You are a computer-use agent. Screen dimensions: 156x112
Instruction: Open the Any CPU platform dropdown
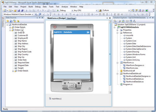pyautogui.click(x=96, y=11)
